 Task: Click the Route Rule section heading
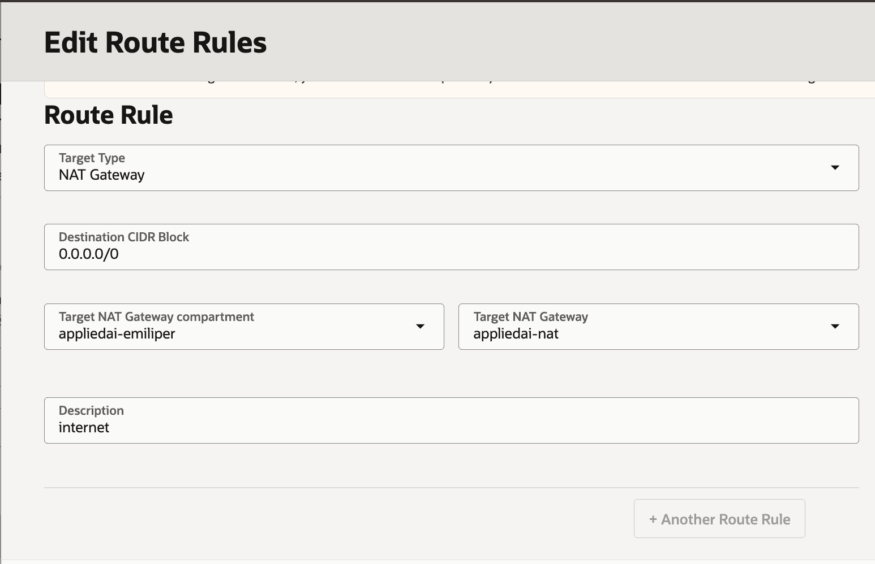tap(108, 115)
